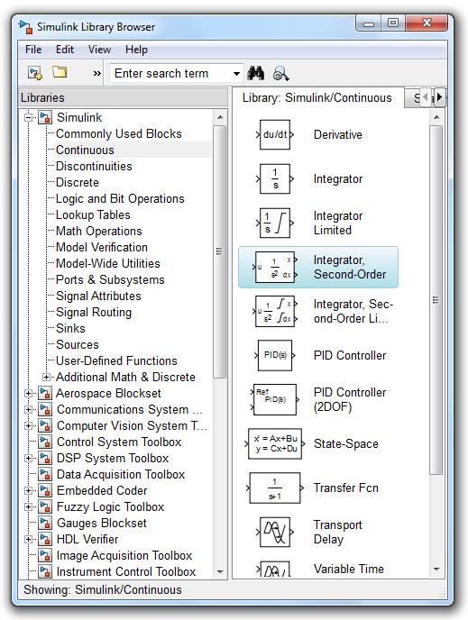Image resolution: width=468 pixels, height=620 pixels.
Task: Switch to the Library: Simulink/Continuous tab
Action: [317, 97]
